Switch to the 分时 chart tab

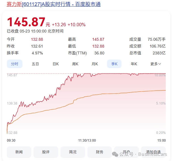pos(14,64)
